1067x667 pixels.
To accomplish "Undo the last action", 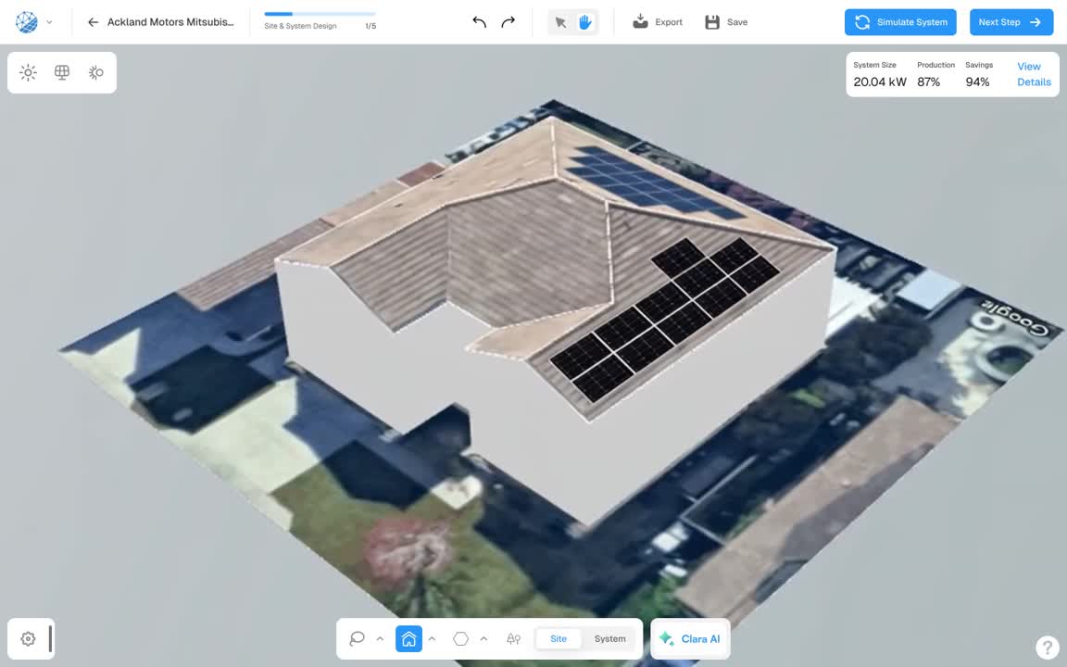I will point(479,22).
